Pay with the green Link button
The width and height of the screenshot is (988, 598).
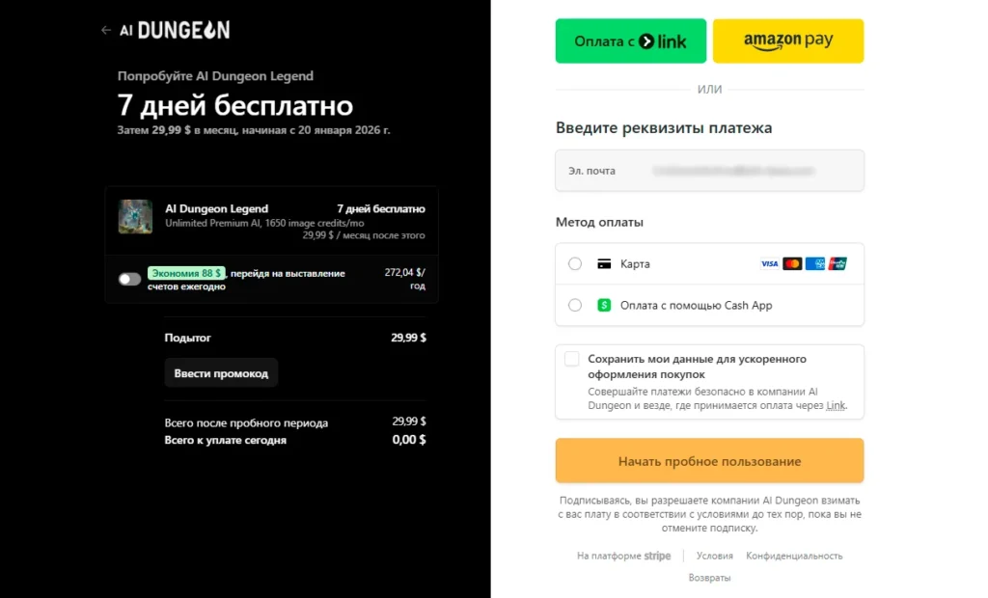coord(631,41)
